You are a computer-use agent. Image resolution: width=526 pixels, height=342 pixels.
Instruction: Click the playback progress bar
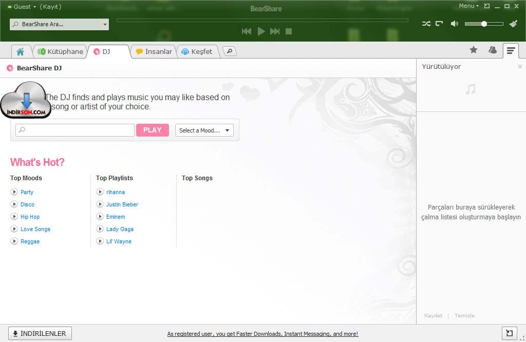click(262, 21)
